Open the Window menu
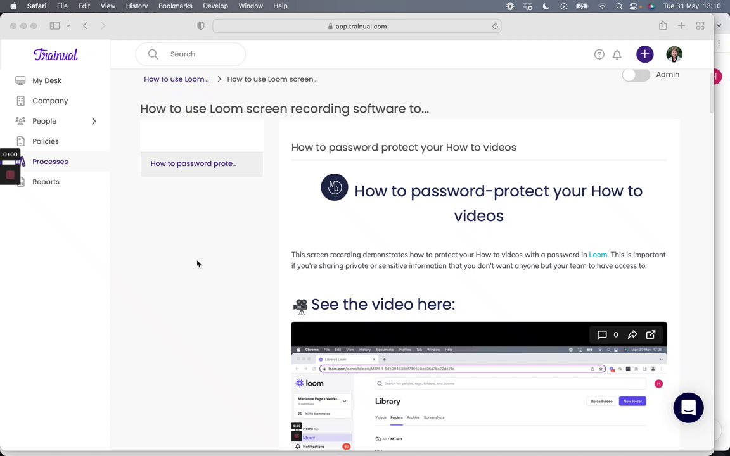Image resolution: width=730 pixels, height=456 pixels. pyautogui.click(x=250, y=6)
